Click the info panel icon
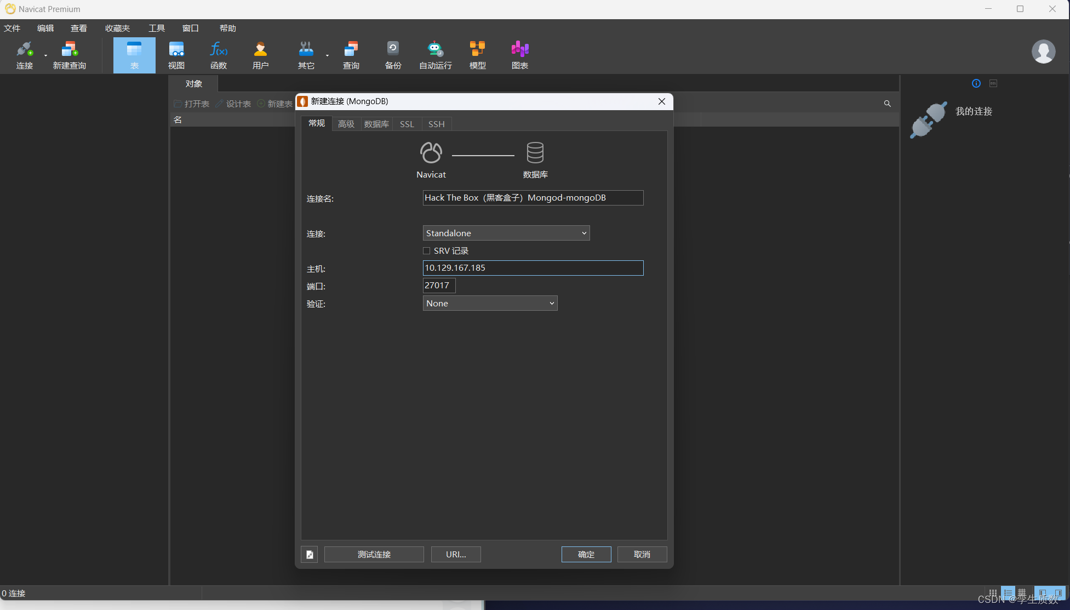The height and width of the screenshot is (610, 1070). point(976,83)
